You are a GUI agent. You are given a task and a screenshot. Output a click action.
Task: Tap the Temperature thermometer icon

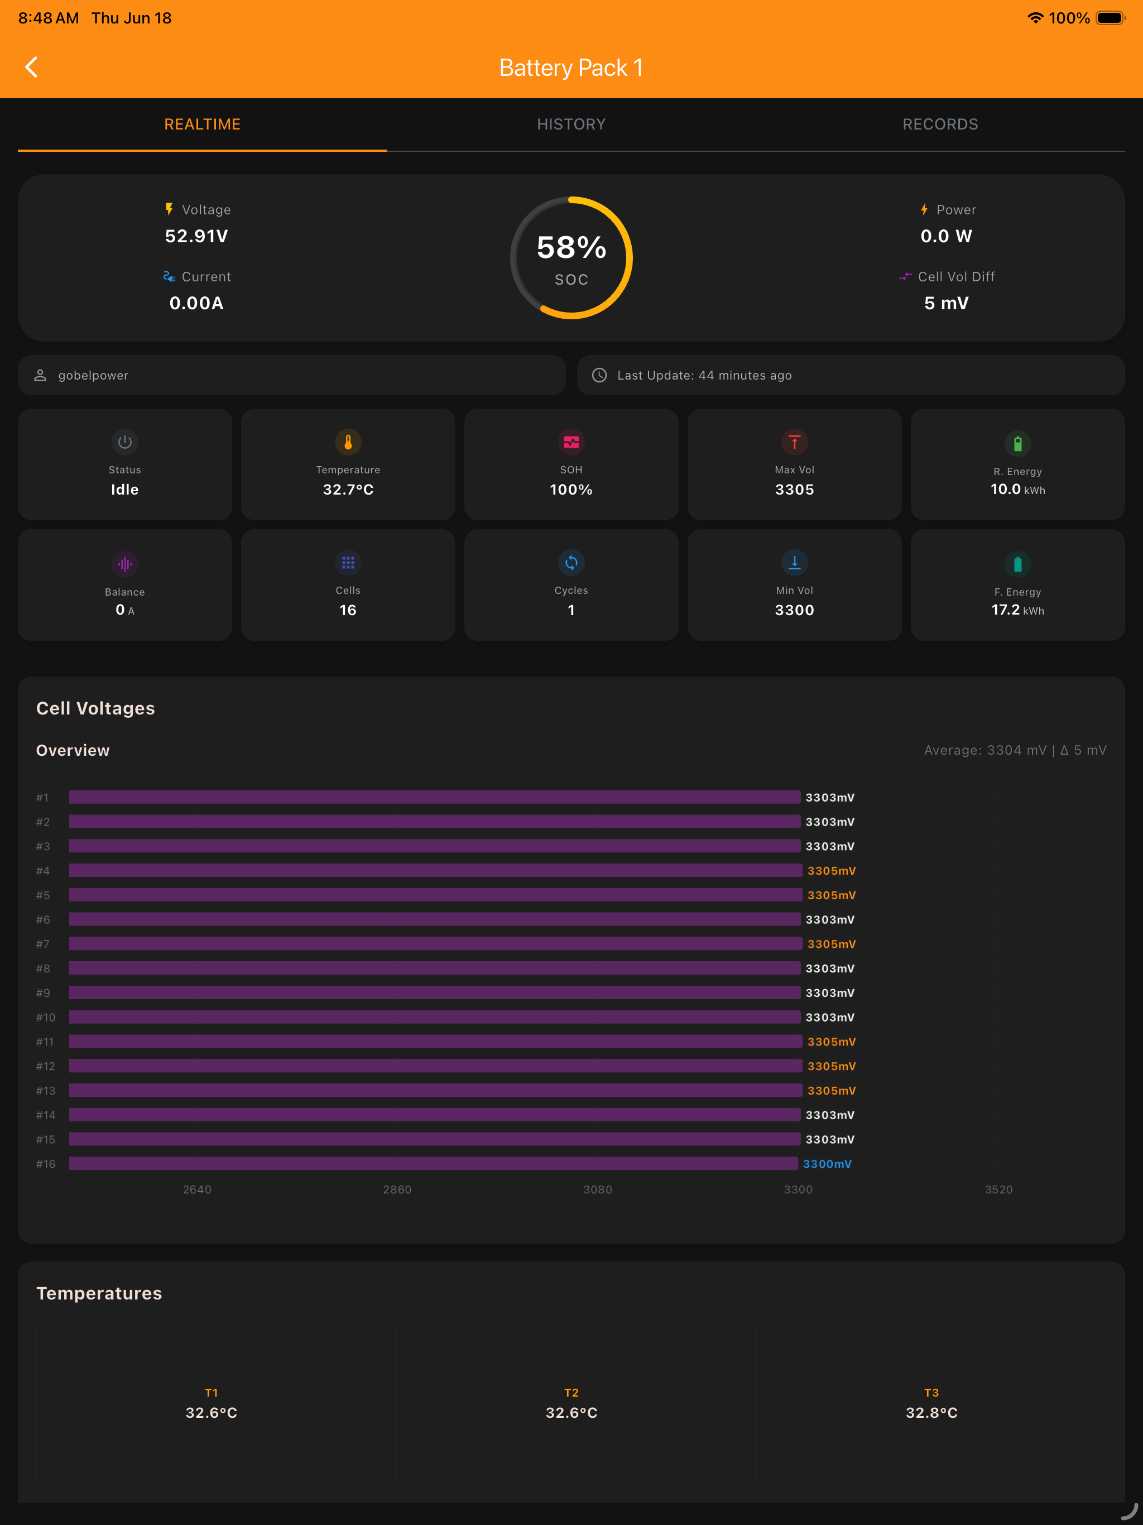348,442
